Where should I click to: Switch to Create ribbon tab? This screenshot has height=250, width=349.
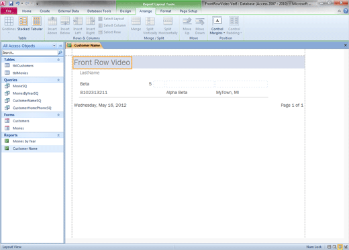point(45,11)
